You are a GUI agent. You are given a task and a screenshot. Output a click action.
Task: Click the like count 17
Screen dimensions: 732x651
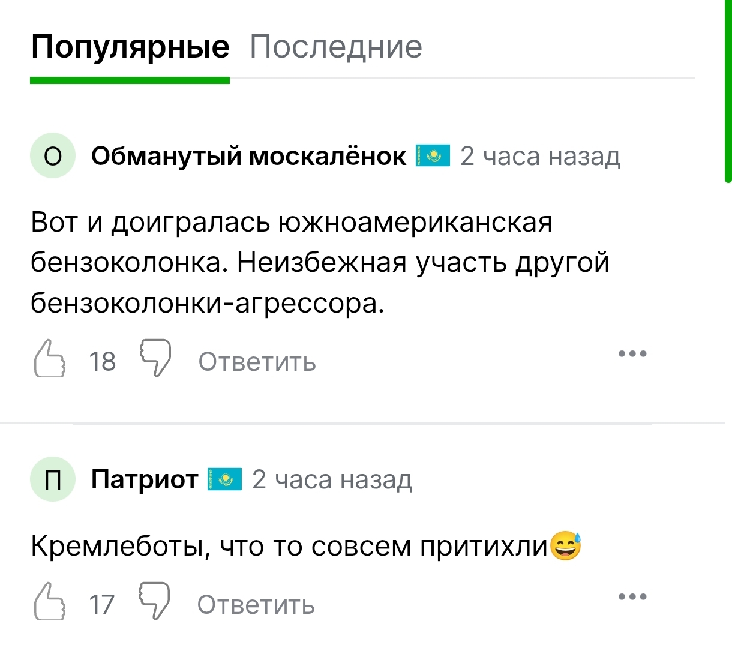click(x=101, y=605)
